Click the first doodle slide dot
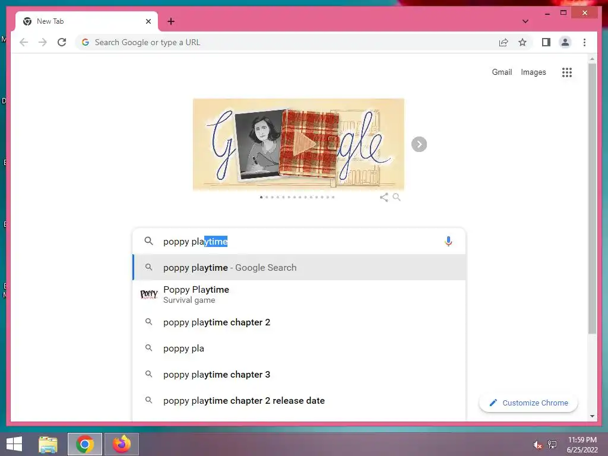 pyautogui.click(x=261, y=197)
